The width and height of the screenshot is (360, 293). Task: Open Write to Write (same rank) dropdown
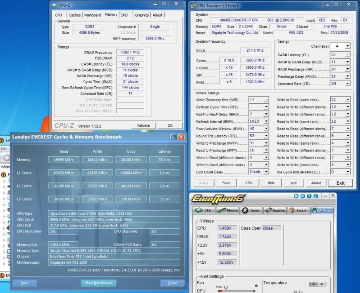click(347, 164)
